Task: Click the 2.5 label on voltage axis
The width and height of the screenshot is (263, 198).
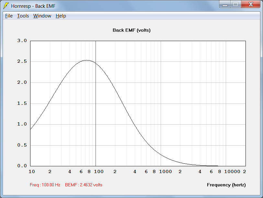Action: click(22, 61)
